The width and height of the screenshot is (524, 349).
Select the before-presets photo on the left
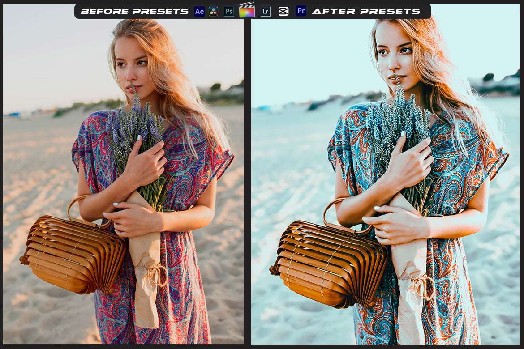coord(123,174)
